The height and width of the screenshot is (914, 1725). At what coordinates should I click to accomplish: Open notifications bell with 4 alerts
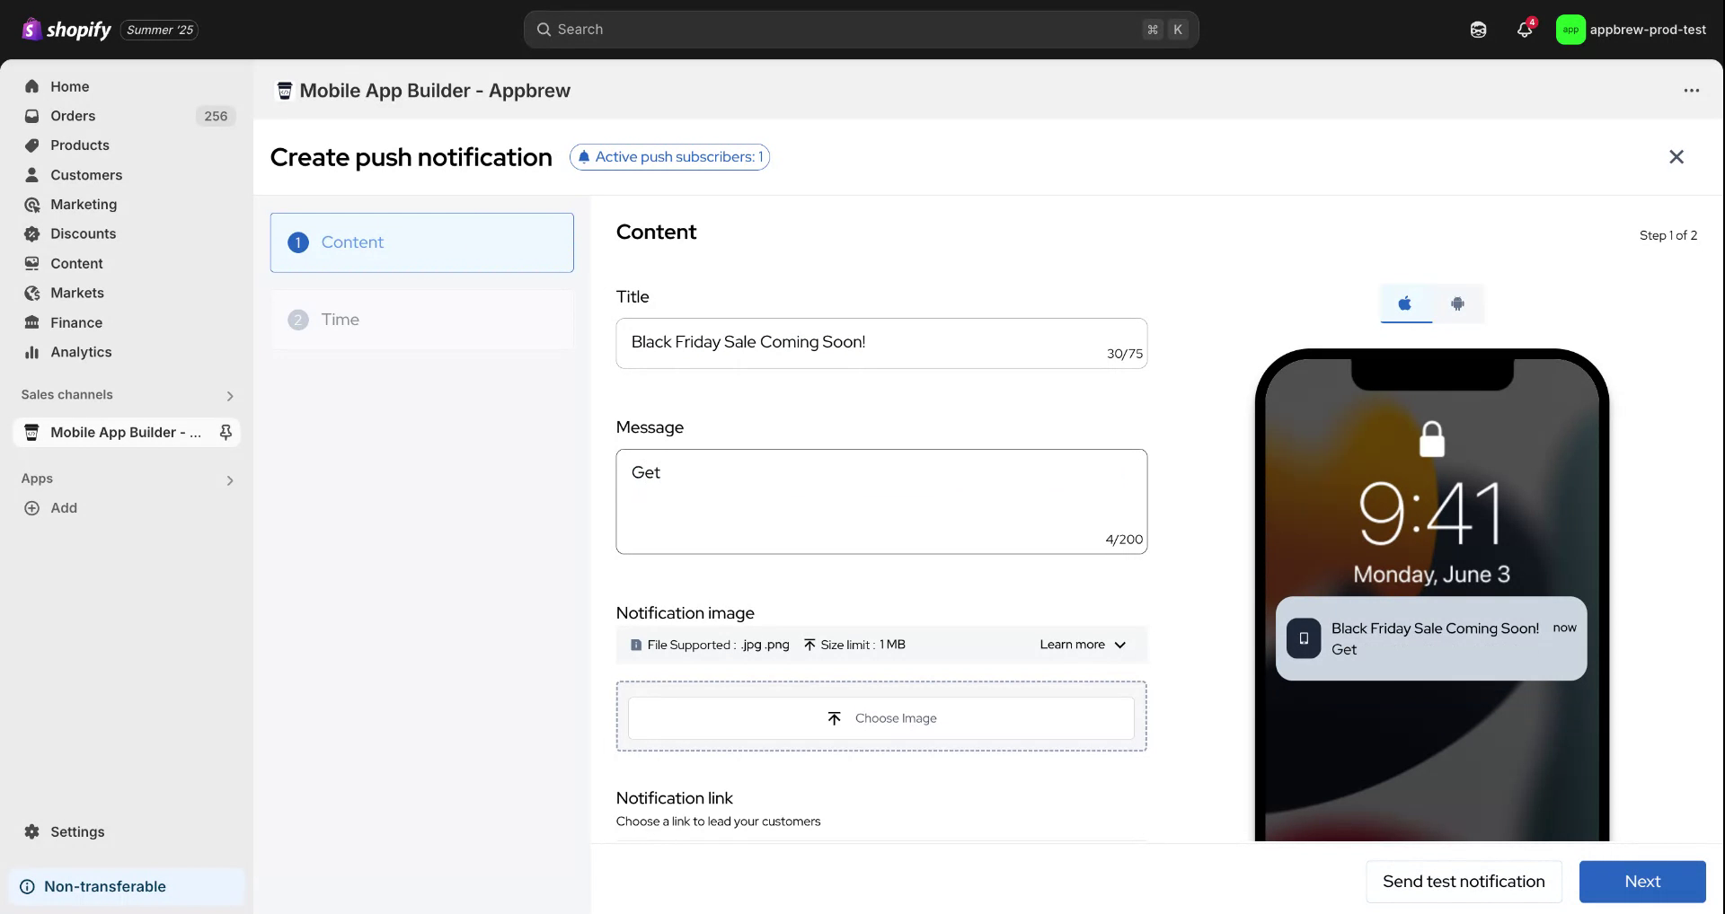(x=1524, y=29)
